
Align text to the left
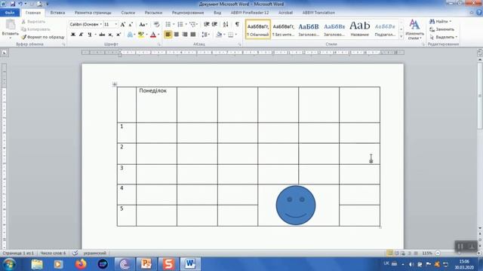(168, 35)
